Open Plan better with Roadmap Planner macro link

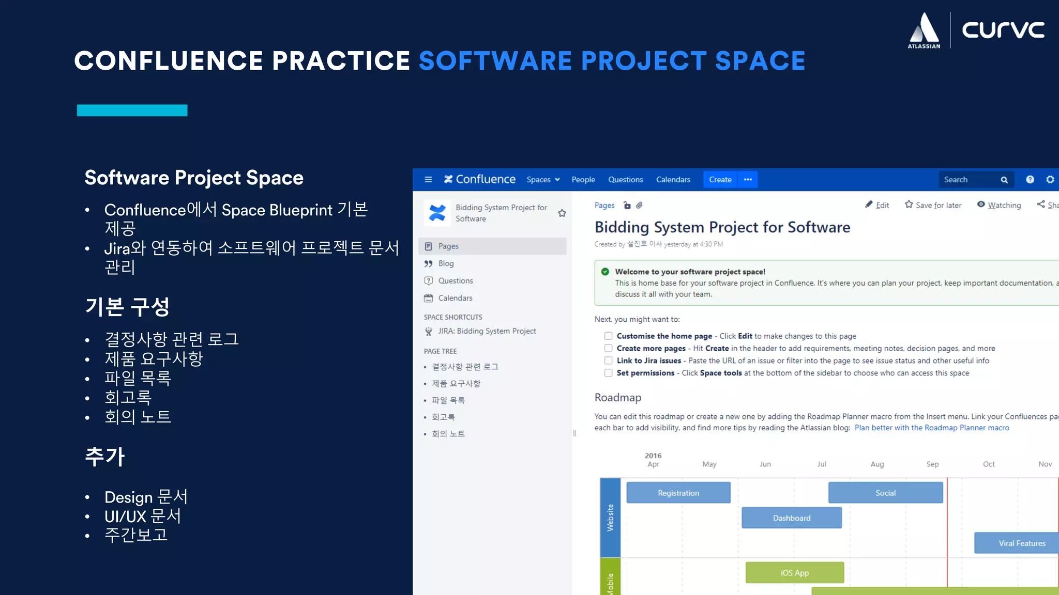coord(932,428)
